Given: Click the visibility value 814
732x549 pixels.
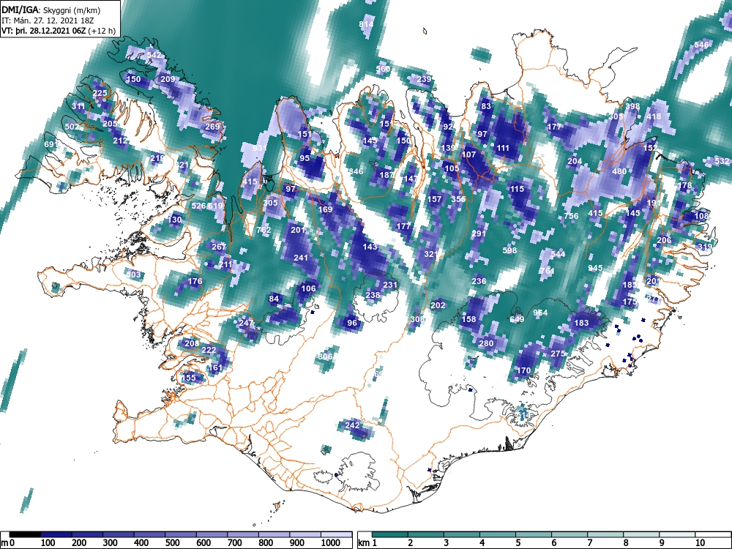Looking at the screenshot, I should 367,24.
